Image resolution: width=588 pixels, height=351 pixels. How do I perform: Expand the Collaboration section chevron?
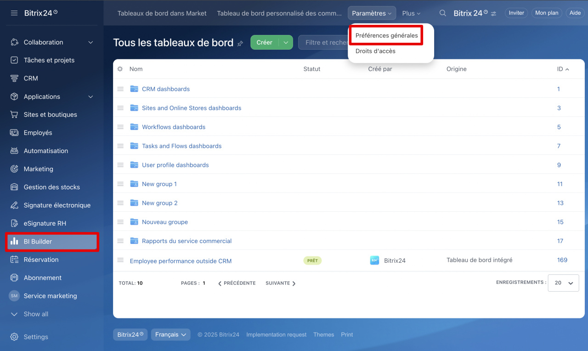[x=90, y=42]
